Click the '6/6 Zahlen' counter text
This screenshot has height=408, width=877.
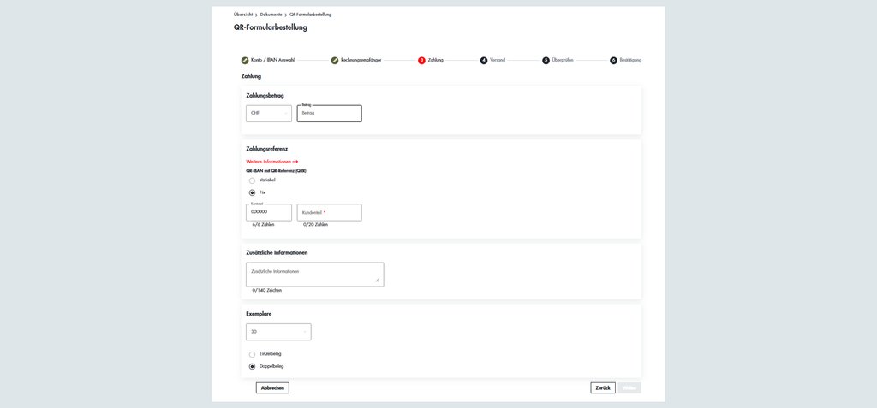tap(264, 225)
